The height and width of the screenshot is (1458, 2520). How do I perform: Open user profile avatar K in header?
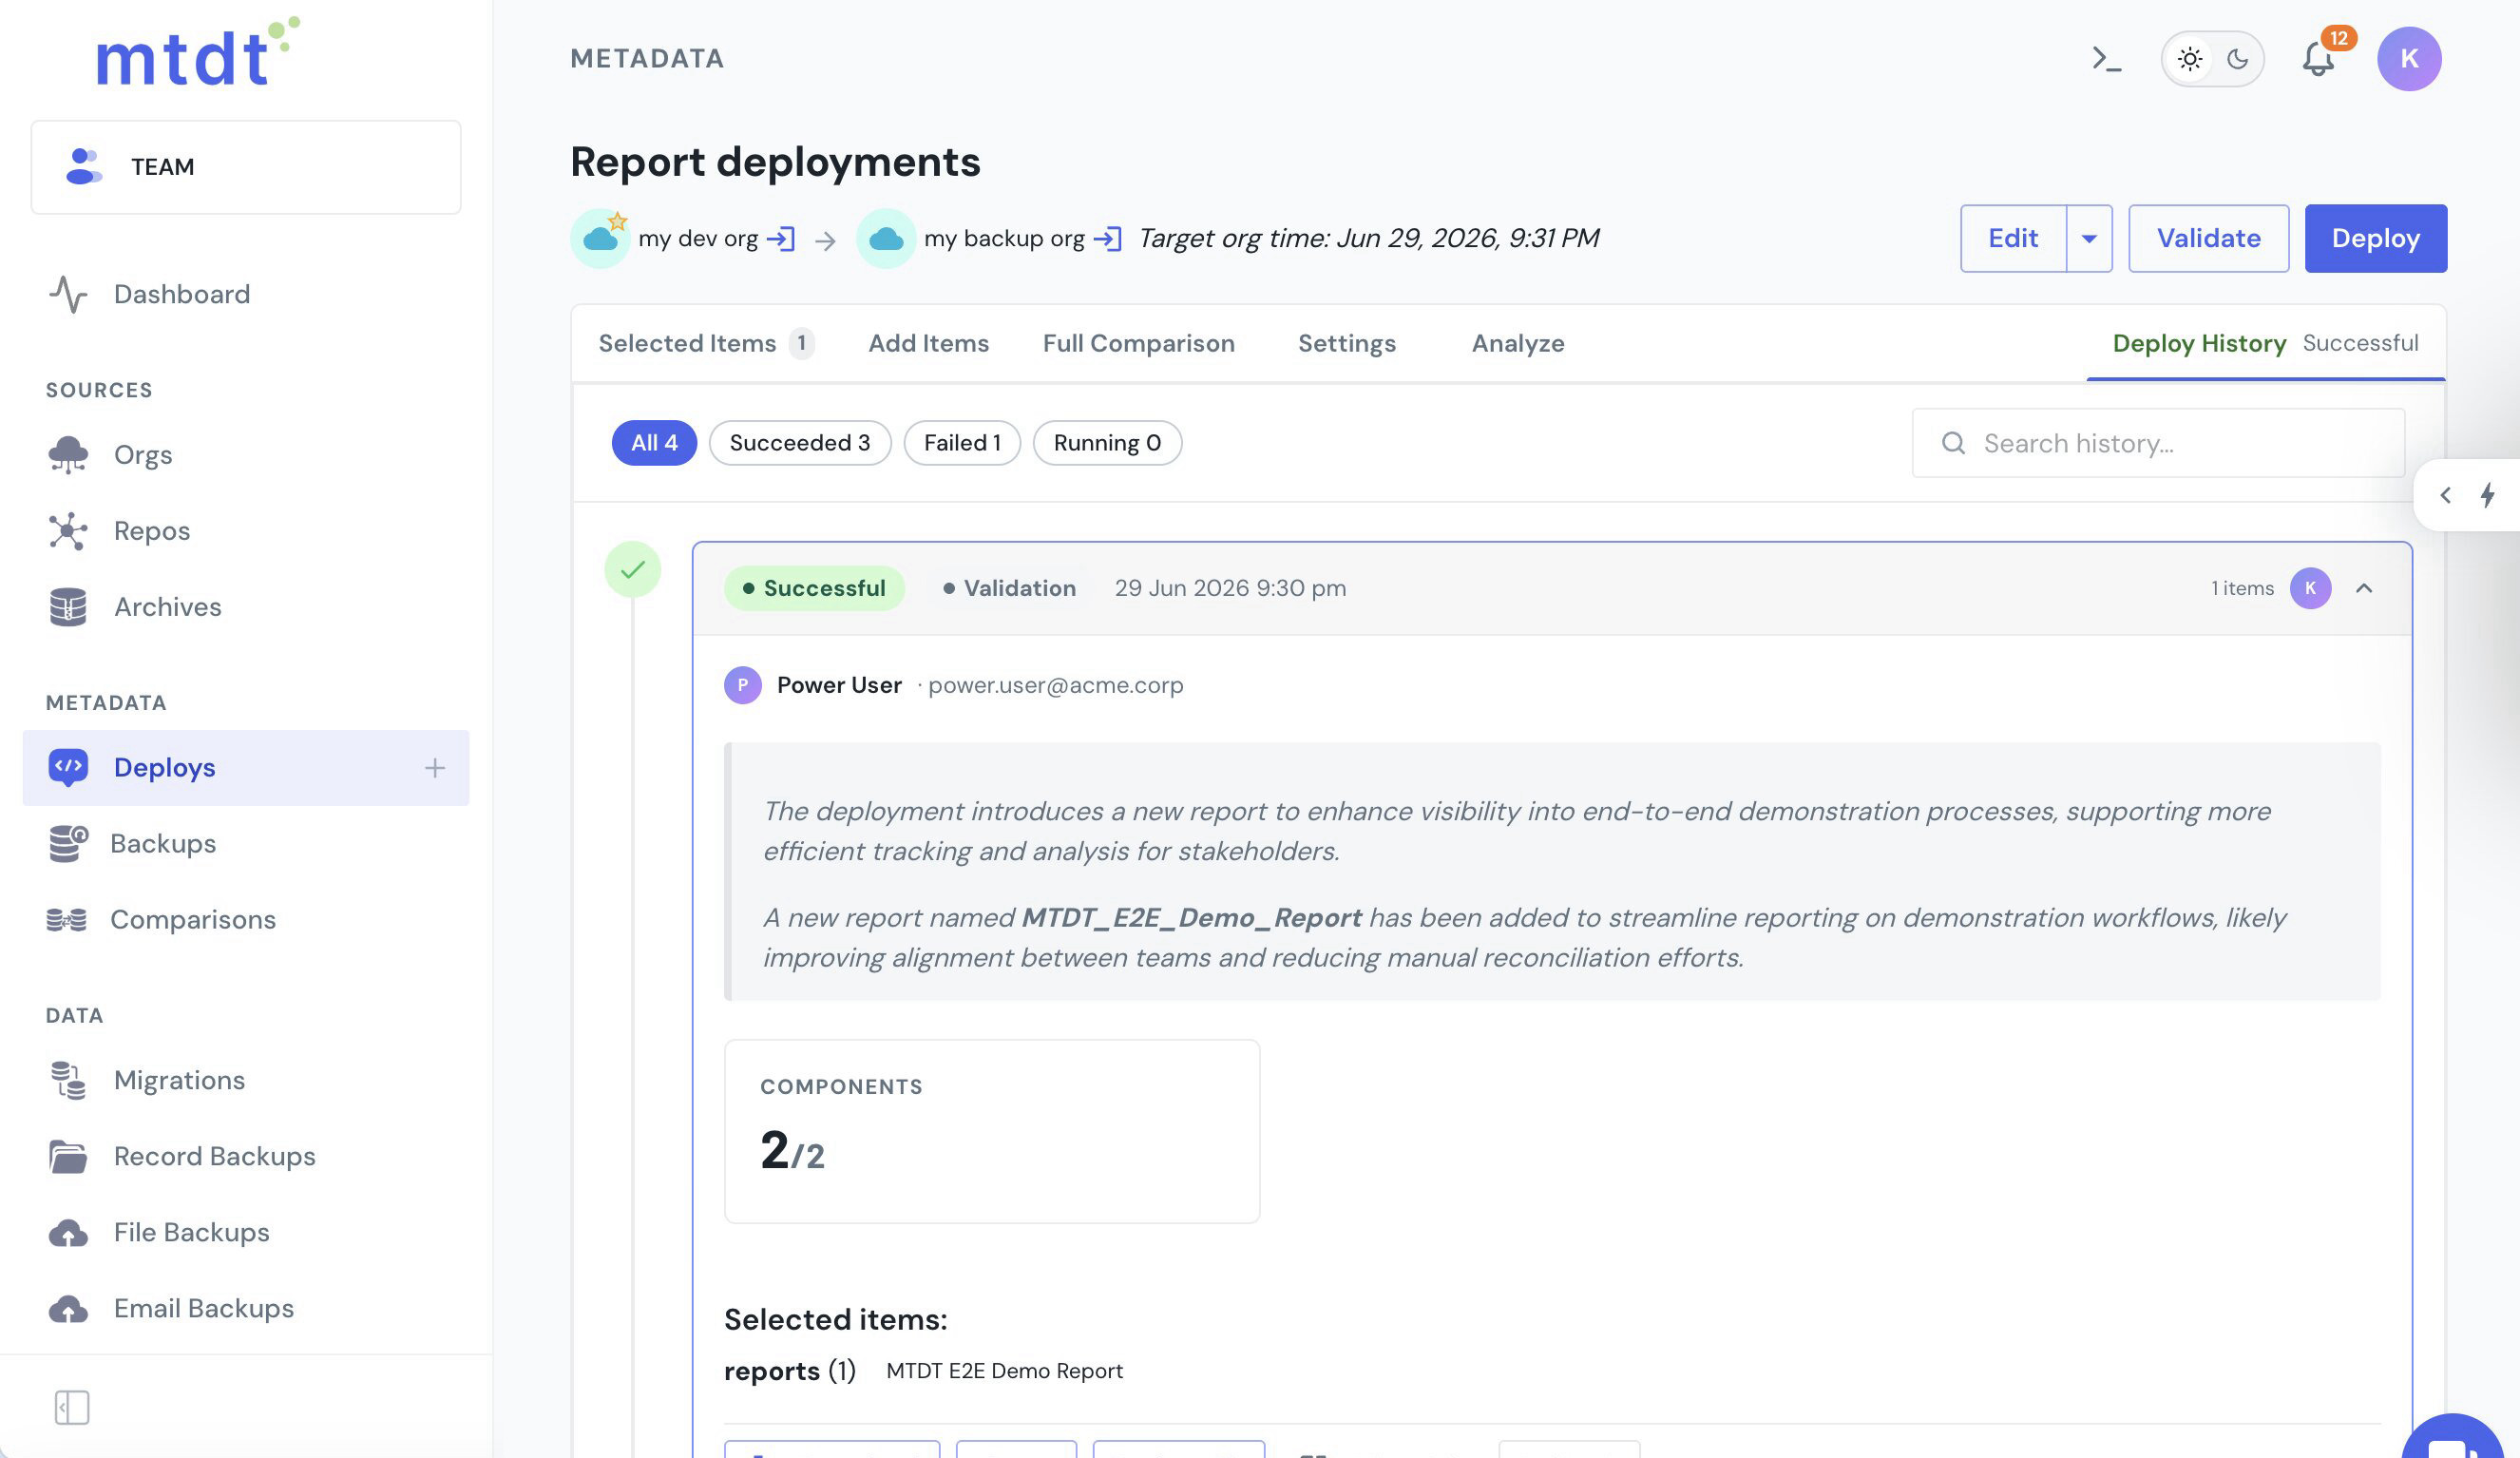coord(2408,59)
